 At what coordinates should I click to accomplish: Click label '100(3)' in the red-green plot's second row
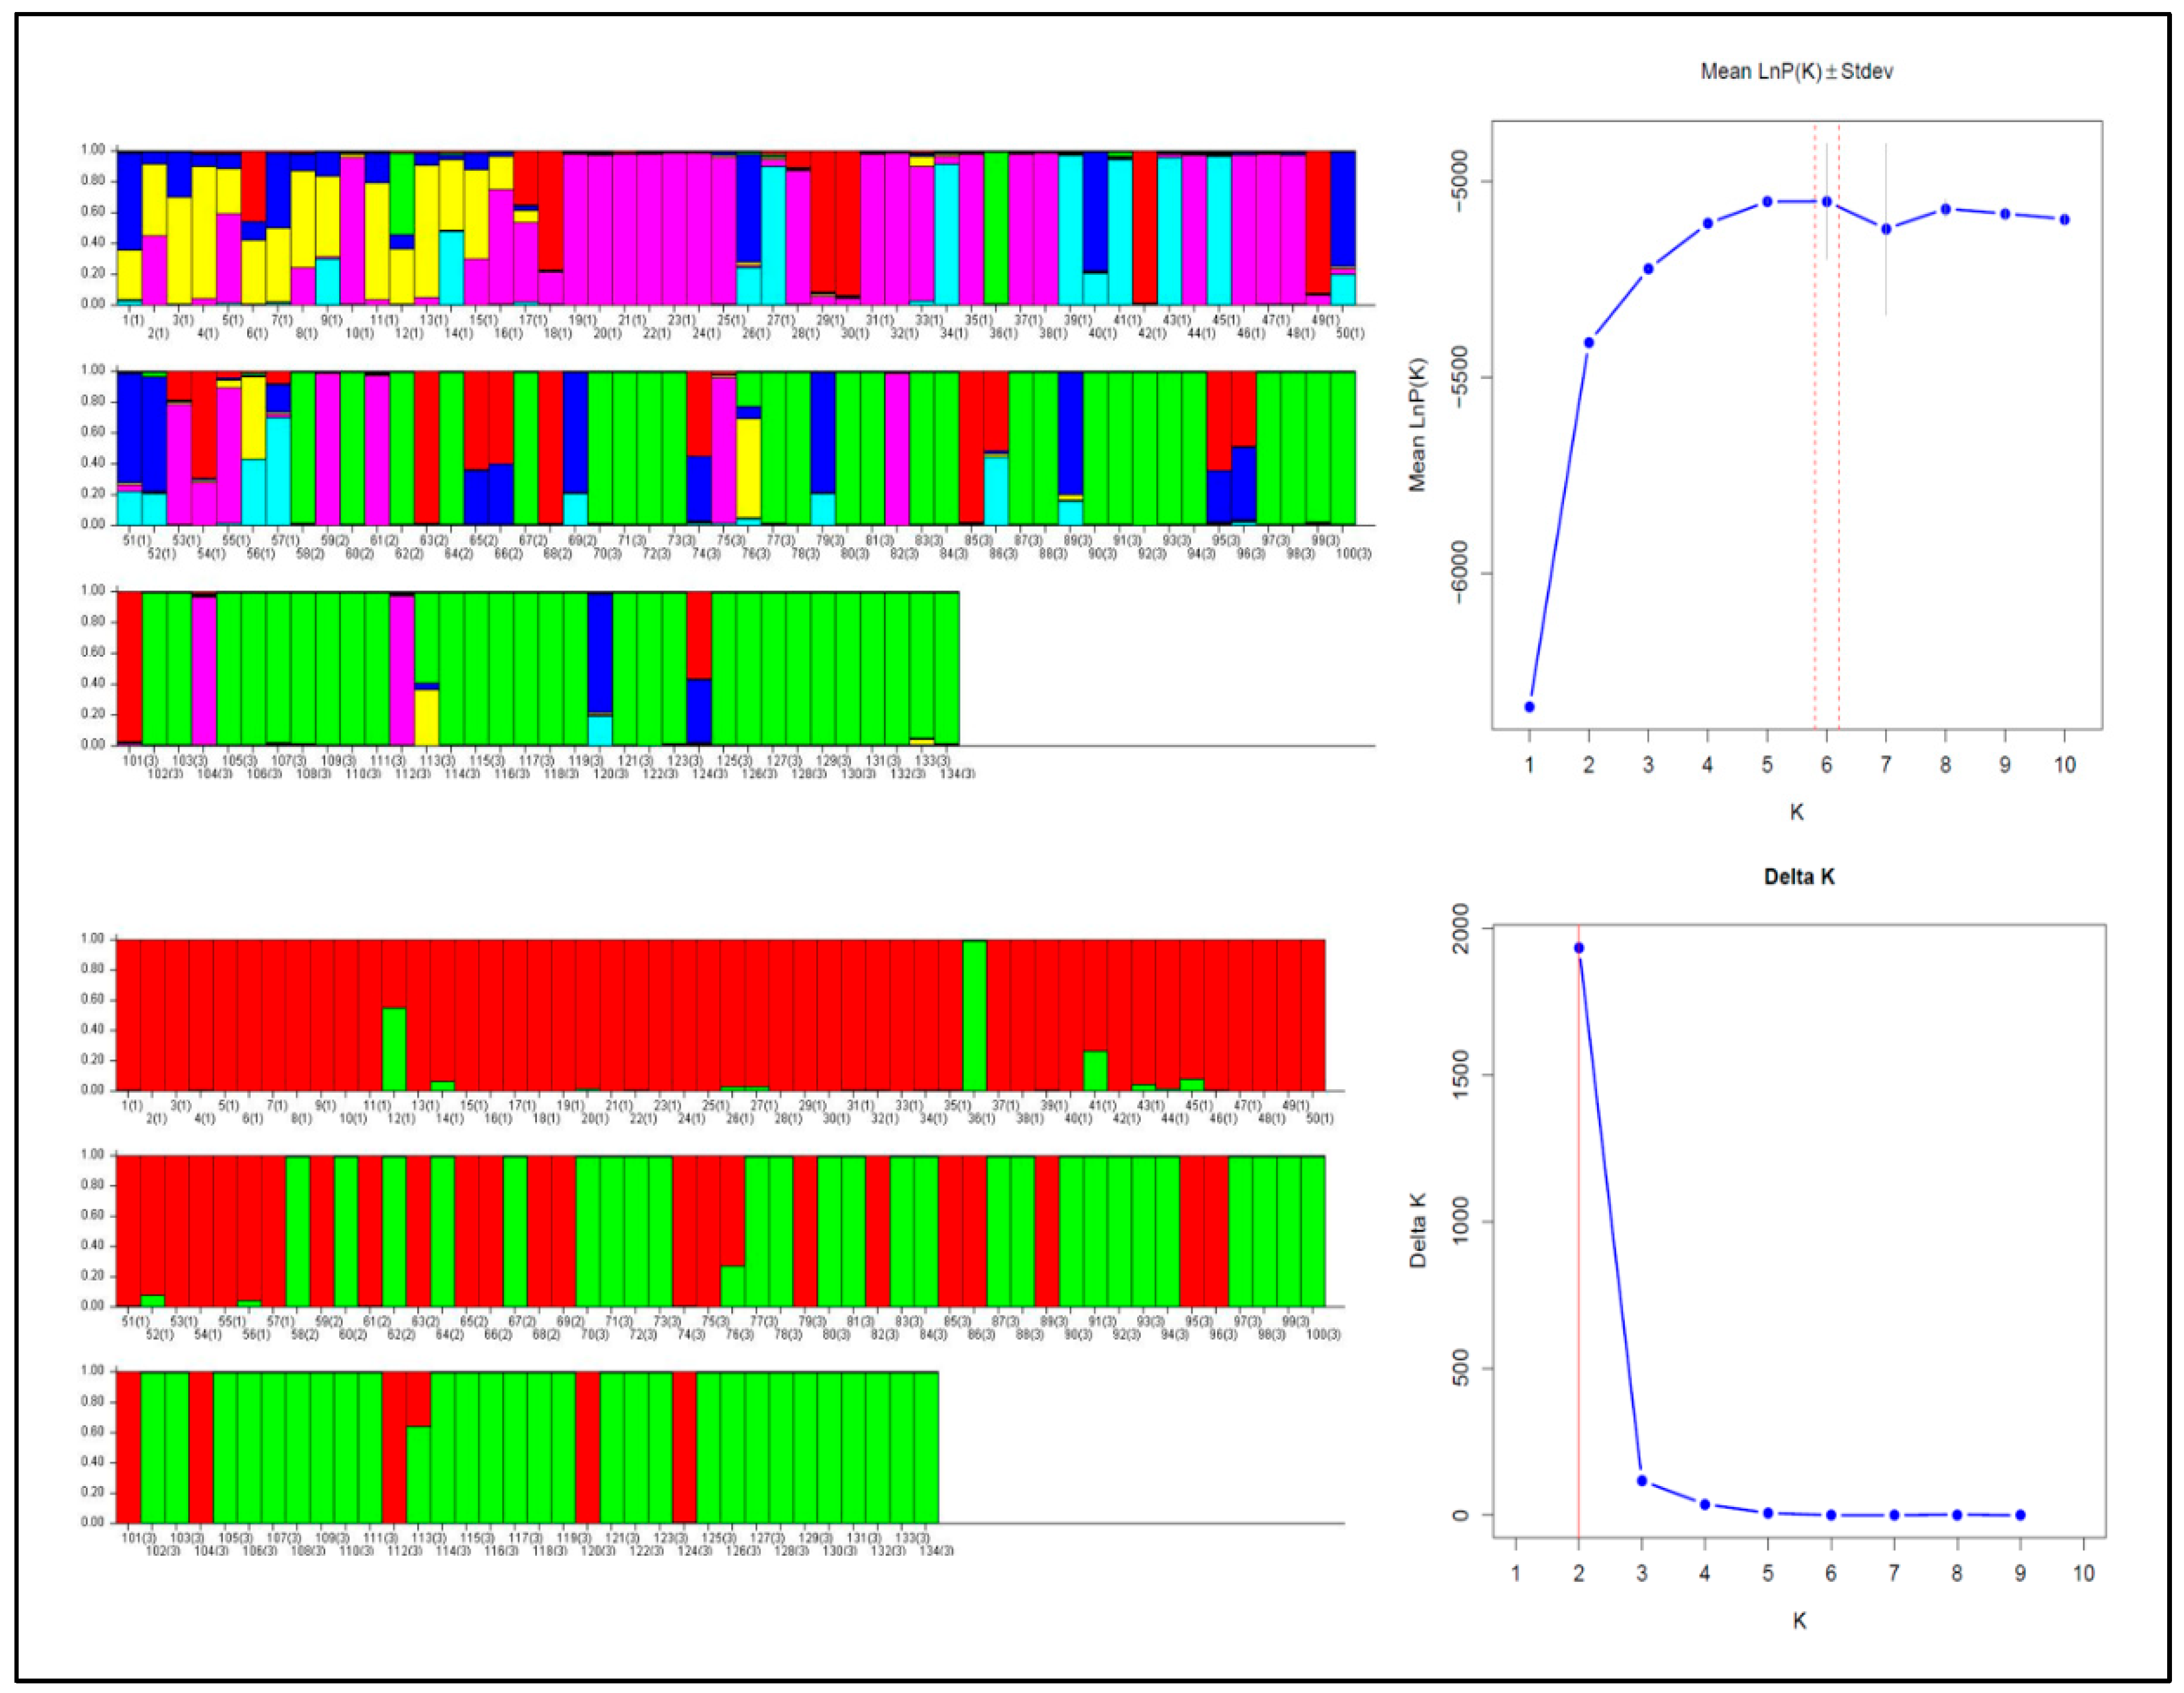point(1322,1335)
